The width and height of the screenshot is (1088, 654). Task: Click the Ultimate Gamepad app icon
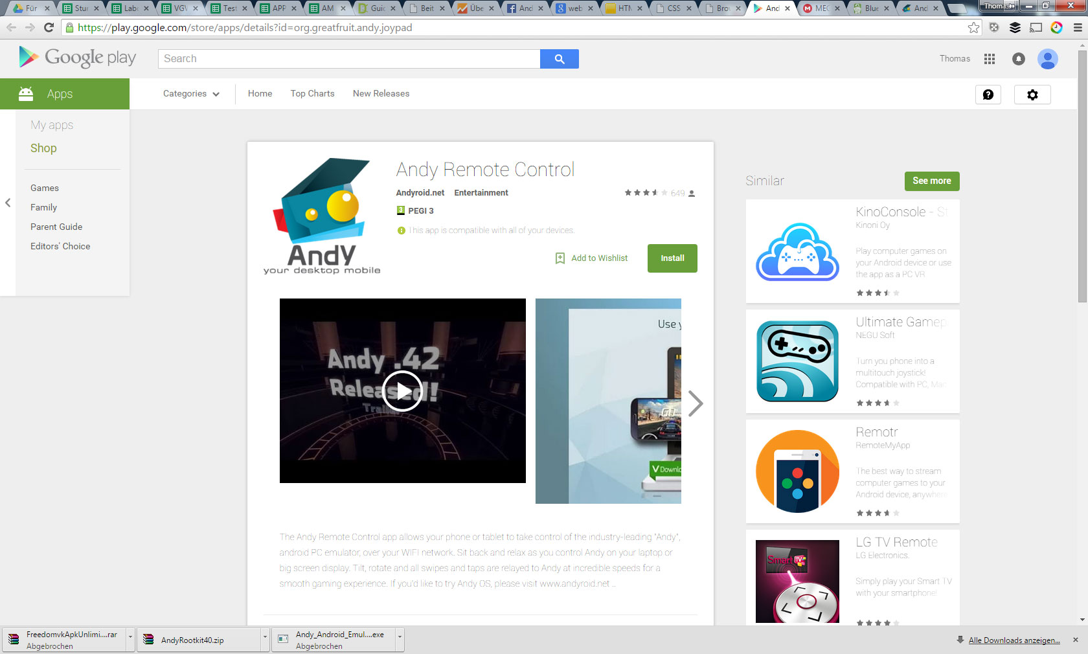798,361
